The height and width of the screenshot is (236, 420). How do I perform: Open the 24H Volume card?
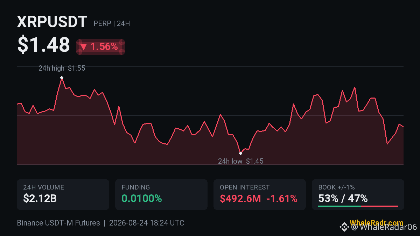[63, 194]
